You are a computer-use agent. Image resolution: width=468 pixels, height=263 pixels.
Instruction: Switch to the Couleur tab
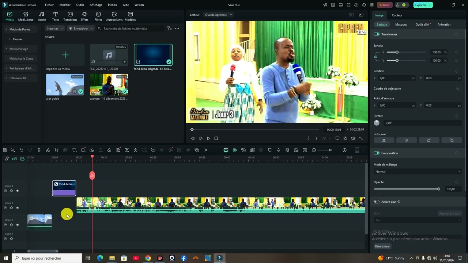pos(397,15)
